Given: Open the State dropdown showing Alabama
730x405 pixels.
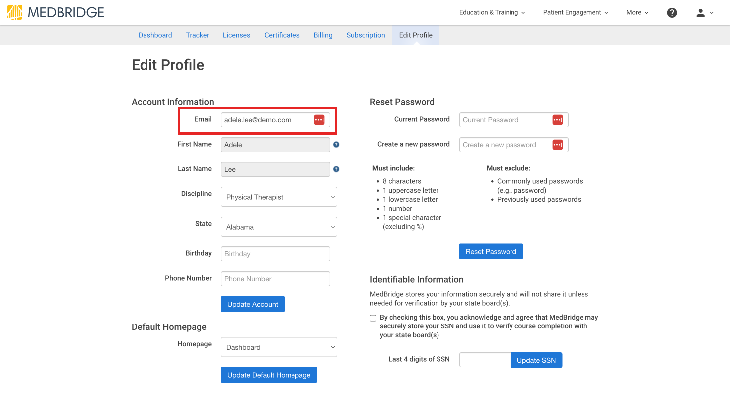Looking at the screenshot, I should coord(279,227).
